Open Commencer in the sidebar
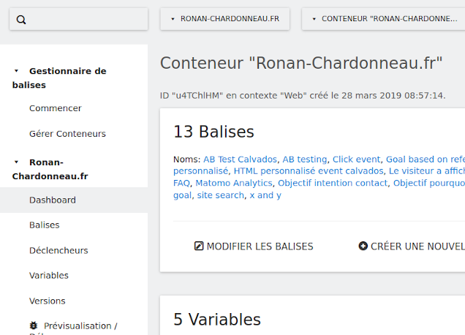This screenshot has width=465, height=335. tap(55, 108)
